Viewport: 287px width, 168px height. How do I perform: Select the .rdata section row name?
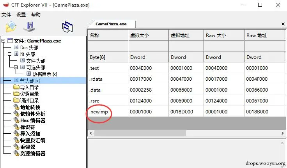(96, 79)
